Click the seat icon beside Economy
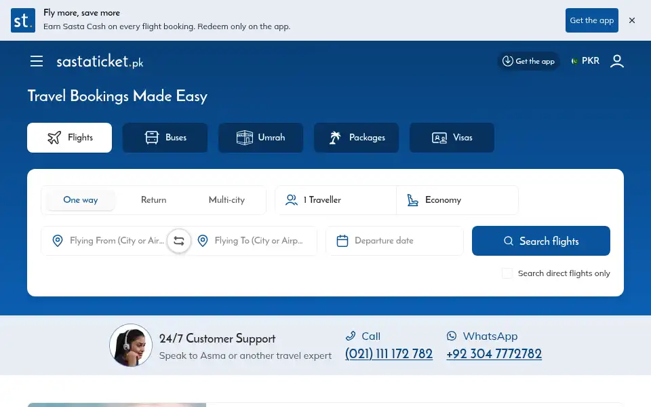Image resolution: width=651 pixels, height=407 pixels. pyautogui.click(x=412, y=200)
